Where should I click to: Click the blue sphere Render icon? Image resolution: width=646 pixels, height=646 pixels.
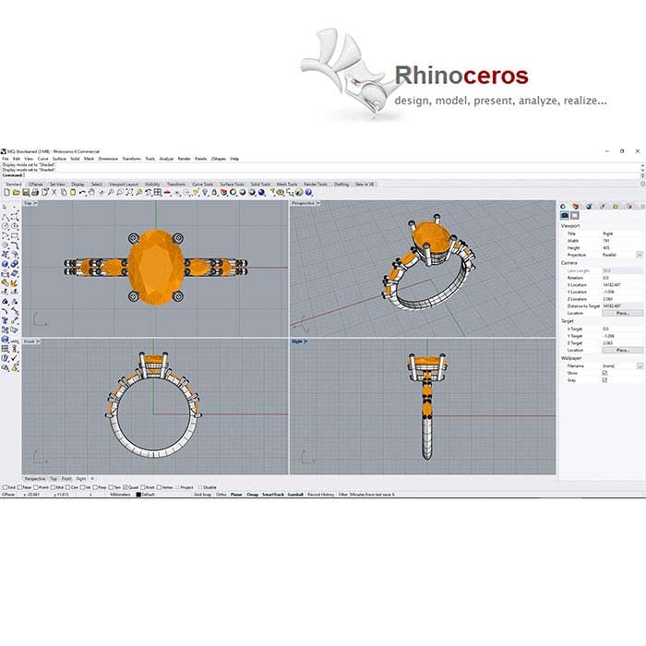point(261,192)
